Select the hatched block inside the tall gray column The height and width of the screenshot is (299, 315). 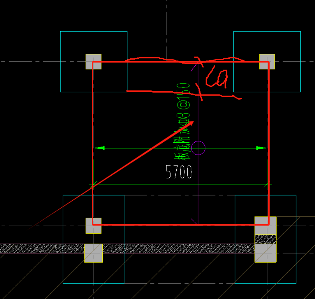point(265,239)
